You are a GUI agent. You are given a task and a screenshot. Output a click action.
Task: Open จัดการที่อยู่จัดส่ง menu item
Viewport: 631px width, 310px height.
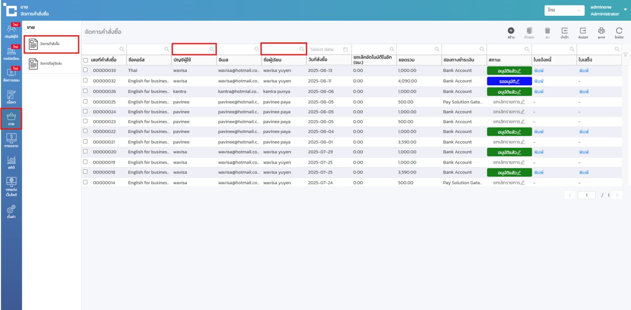[x=51, y=64]
